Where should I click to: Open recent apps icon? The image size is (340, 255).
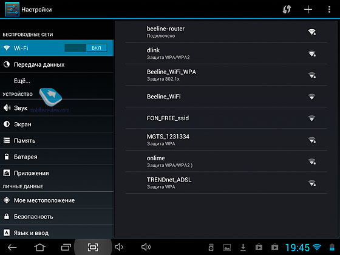tap(66, 247)
